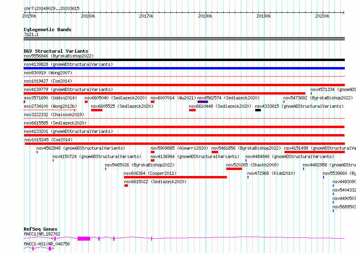
Task: Open nsv3222332 (Chaisson2019) variant label
Action: coord(54,115)
